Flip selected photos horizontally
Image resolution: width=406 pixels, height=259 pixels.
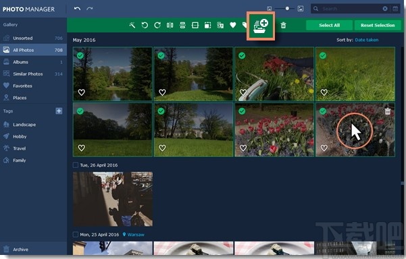point(170,25)
